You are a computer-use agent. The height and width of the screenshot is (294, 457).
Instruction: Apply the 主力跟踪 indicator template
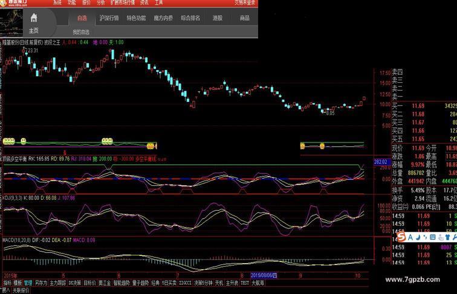pos(57,283)
